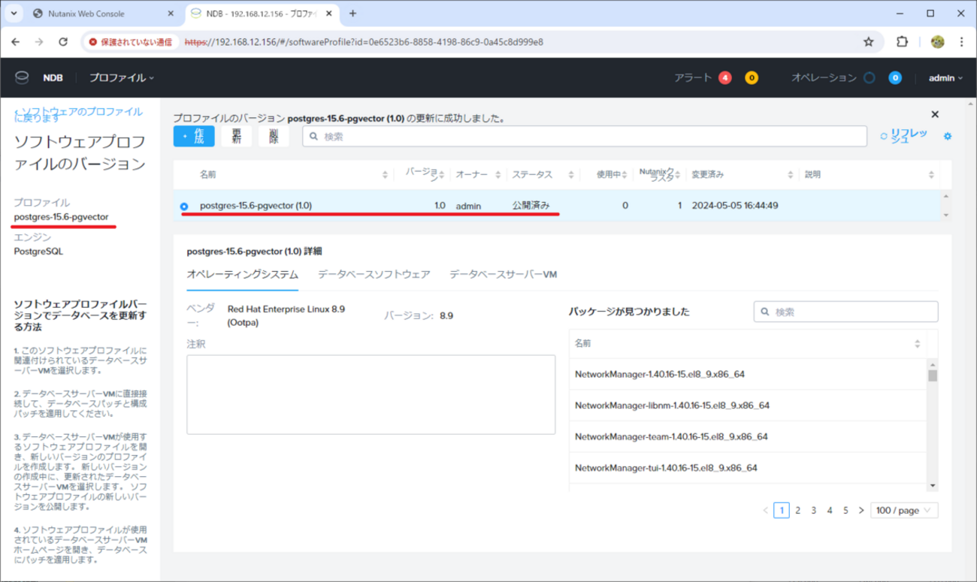Image resolution: width=977 pixels, height=582 pixels.
Task: Select the NetworkManager-libnm-1.40.16-15.el8_9.x86_64 package row
Action: click(749, 406)
